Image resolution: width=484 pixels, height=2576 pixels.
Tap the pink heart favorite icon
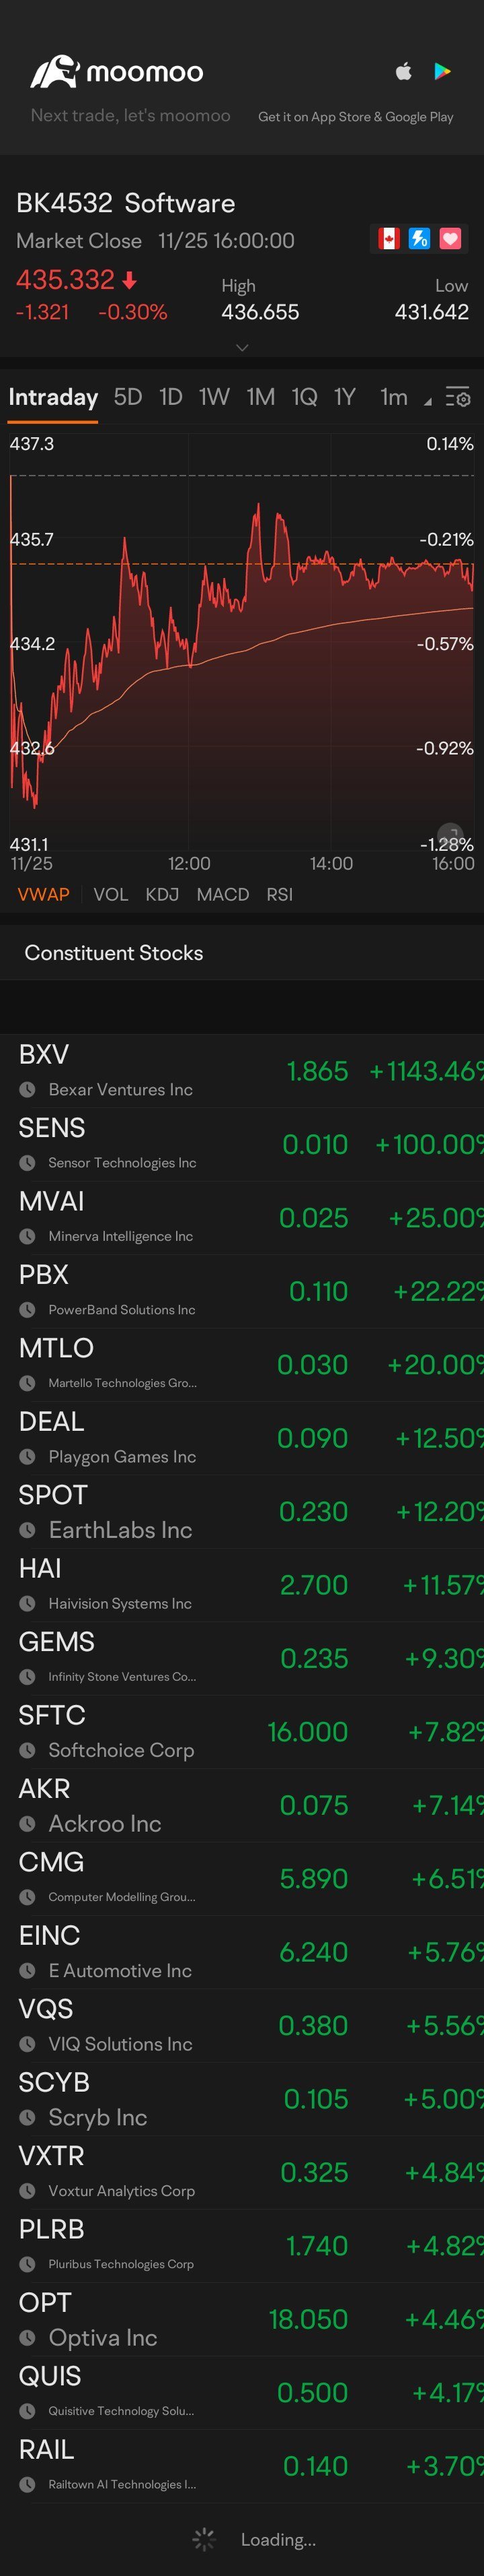[x=450, y=238]
